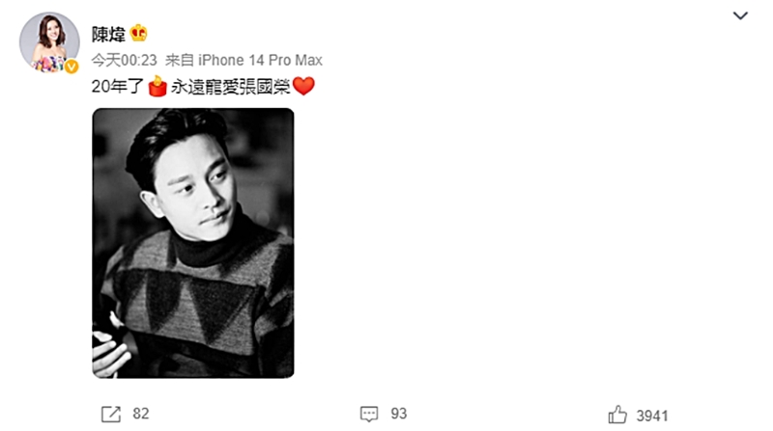Toggle the thumbs-up like icon
The width and height of the screenshot is (773, 431).
tap(617, 415)
